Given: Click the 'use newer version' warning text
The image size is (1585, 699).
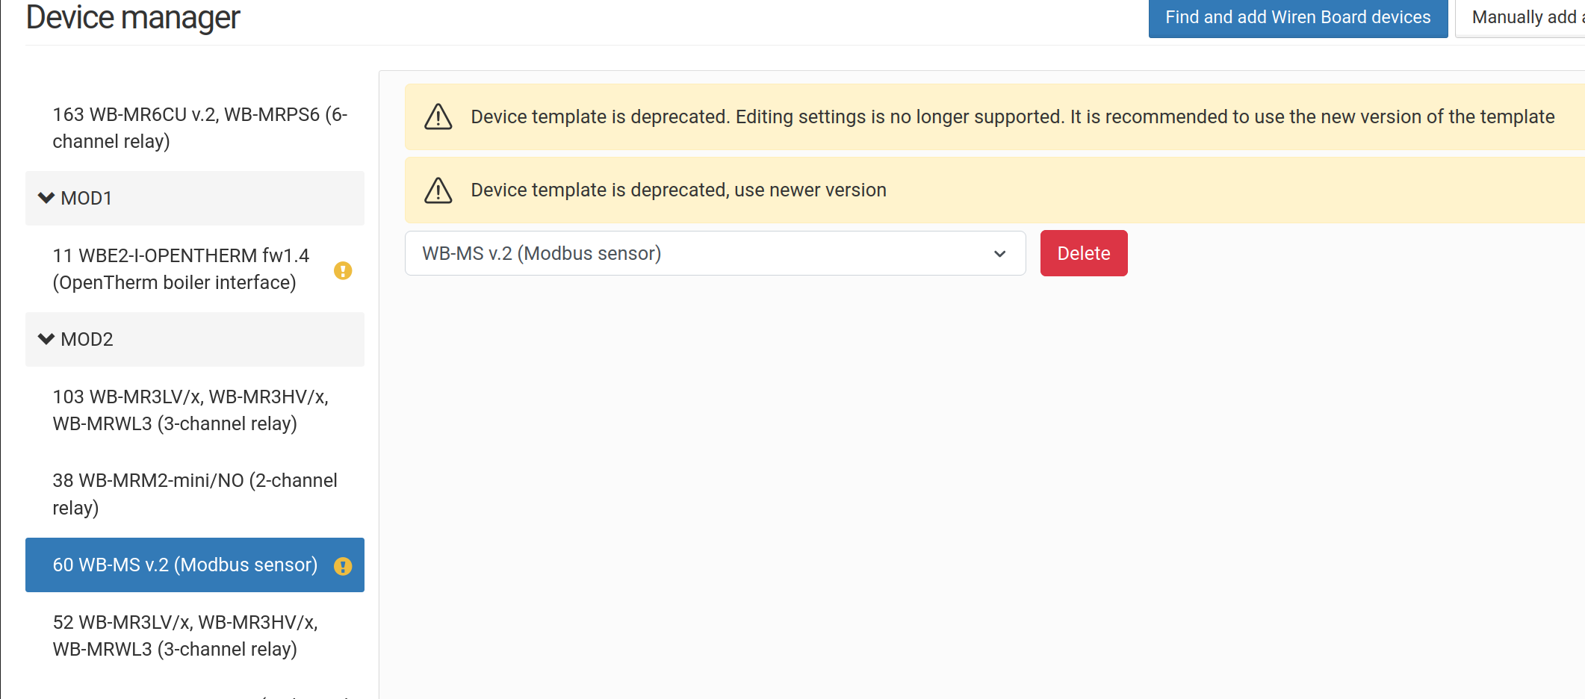Looking at the screenshot, I should (678, 190).
